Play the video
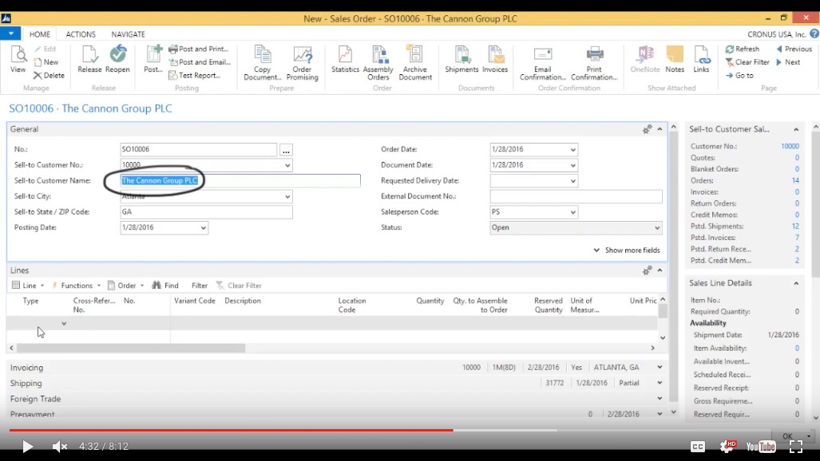This screenshot has height=461, width=820. [x=27, y=447]
